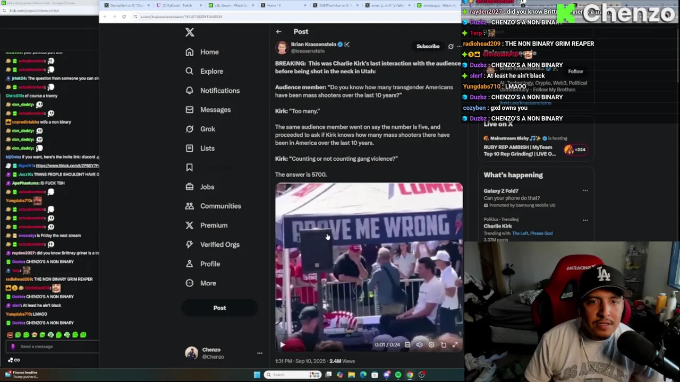Switch to the KaiCenat Twitch browser tab

click(181, 5)
